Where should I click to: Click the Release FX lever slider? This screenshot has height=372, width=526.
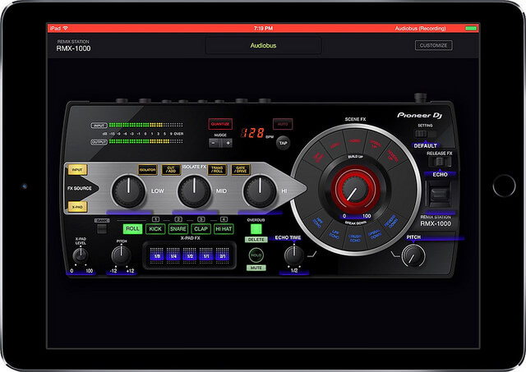tap(437, 194)
